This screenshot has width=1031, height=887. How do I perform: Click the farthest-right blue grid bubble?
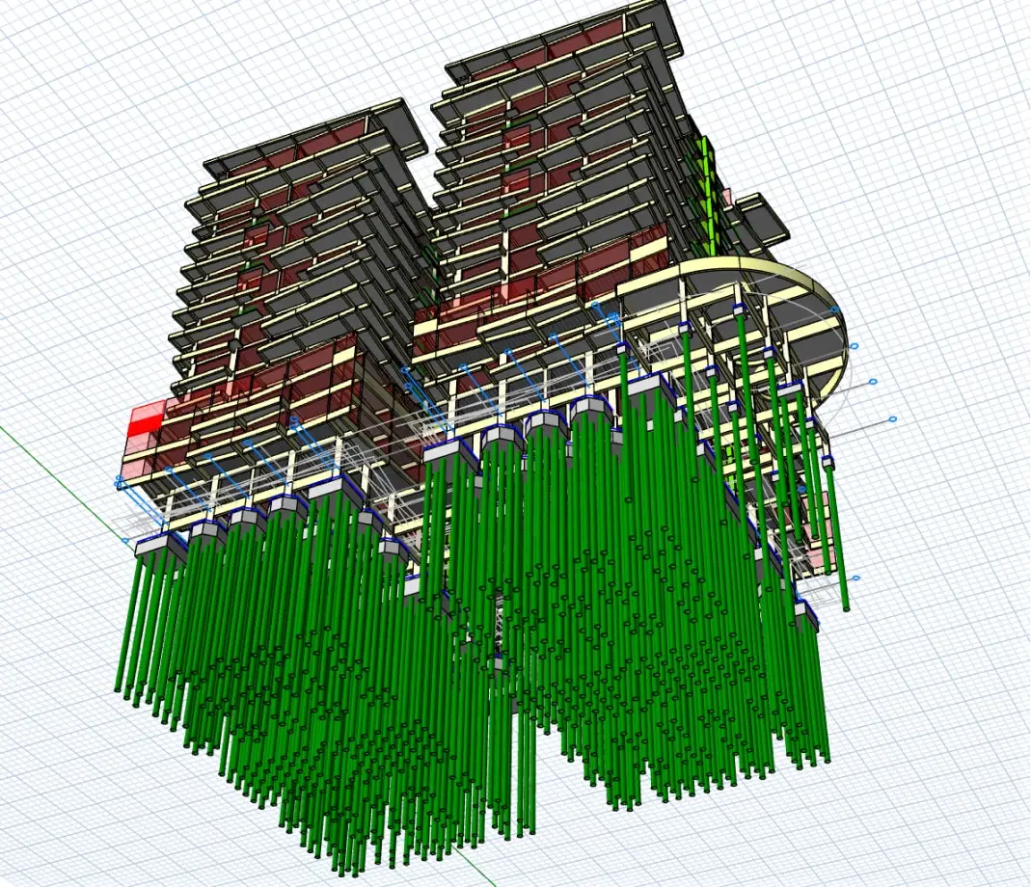[893, 419]
